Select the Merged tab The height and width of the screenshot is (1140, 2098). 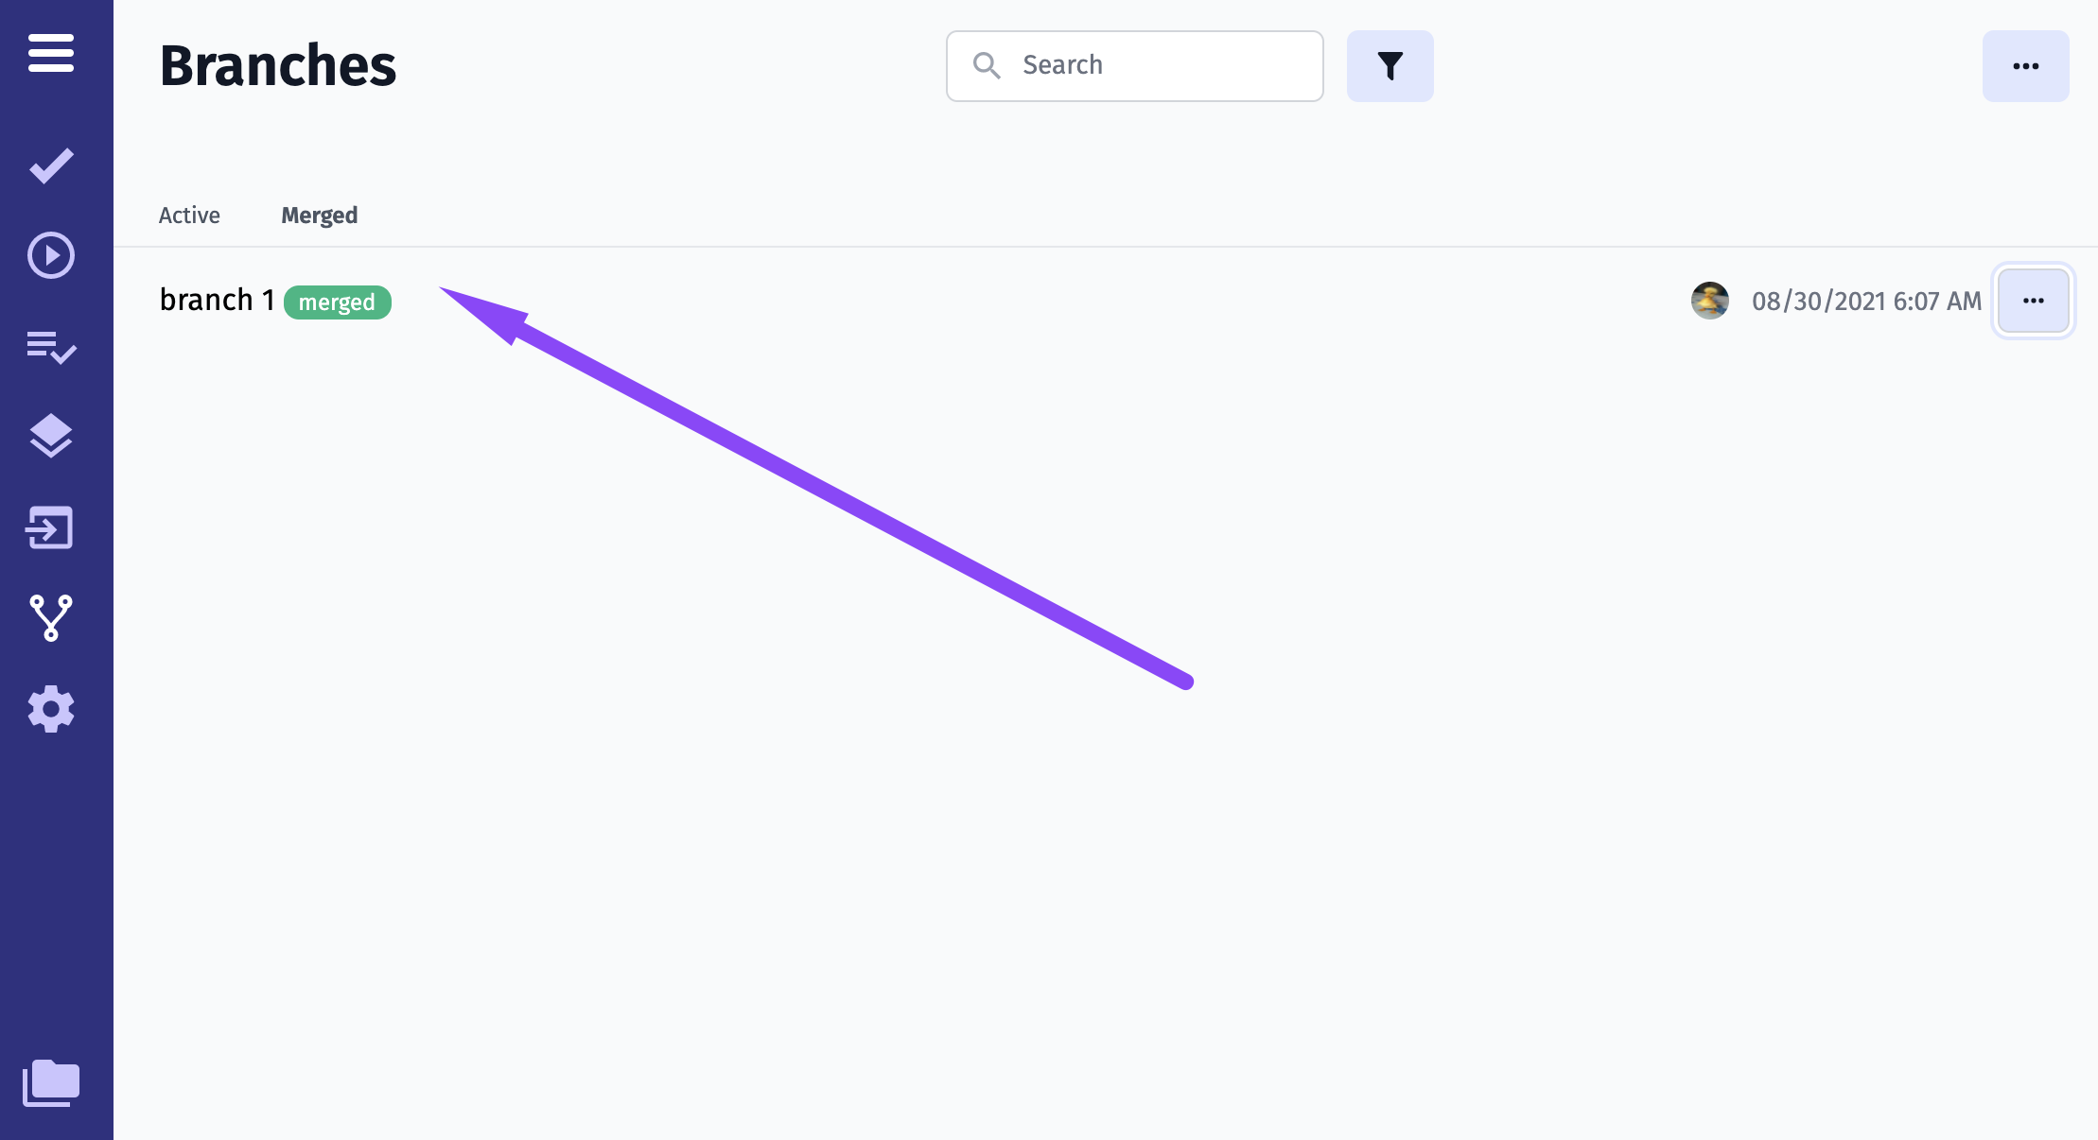[319, 216]
